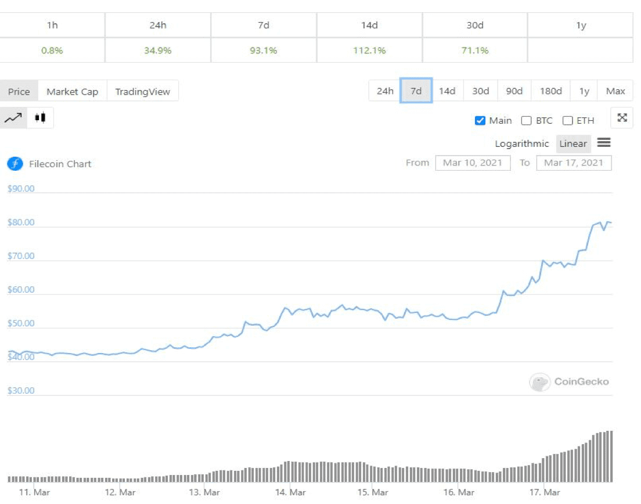
Task: Click the CoinGecko watermark logo
Action: (569, 382)
